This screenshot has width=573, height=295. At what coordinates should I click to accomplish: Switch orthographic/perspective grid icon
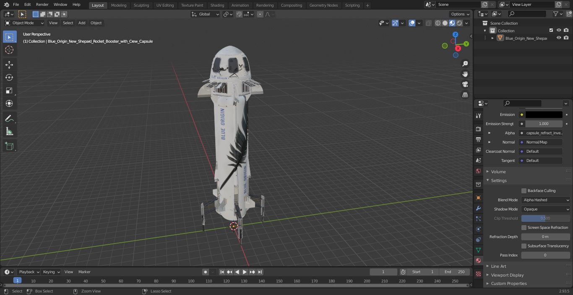465,95
